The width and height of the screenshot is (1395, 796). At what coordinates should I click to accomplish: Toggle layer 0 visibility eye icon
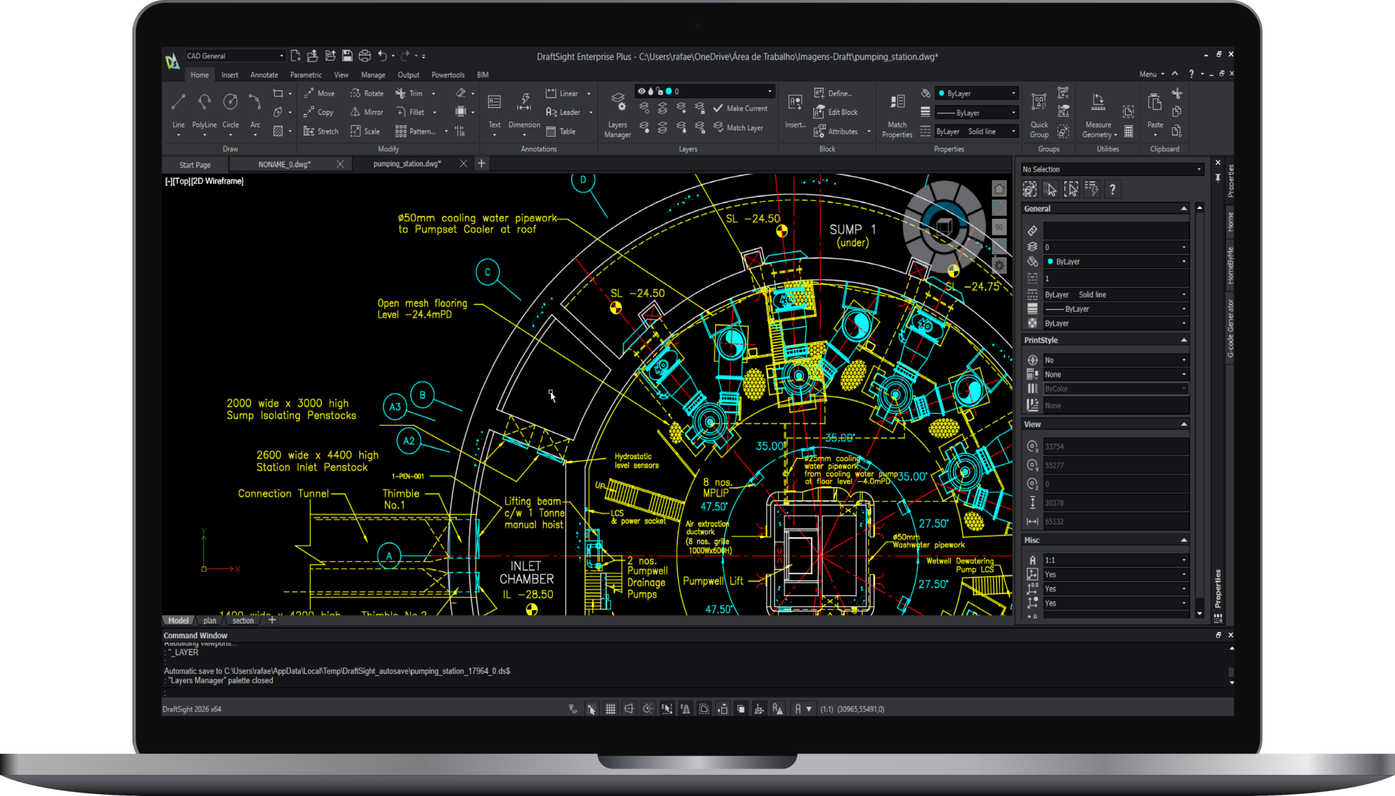tap(642, 91)
